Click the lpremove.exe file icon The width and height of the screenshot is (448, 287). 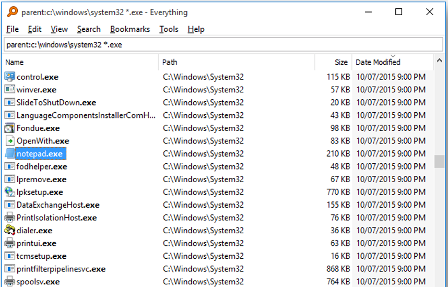click(10, 179)
